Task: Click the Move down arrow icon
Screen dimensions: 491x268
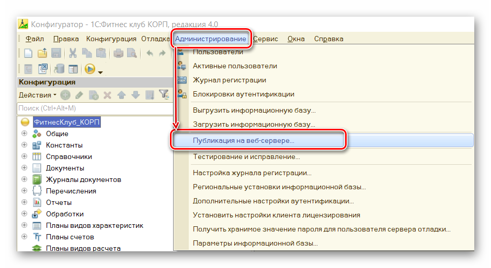Action: 135,95
